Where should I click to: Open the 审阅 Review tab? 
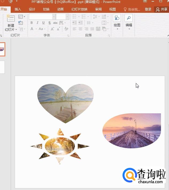click(98, 9)
